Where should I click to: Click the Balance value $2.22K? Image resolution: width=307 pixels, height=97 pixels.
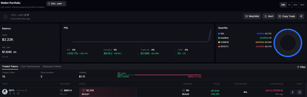8,39
